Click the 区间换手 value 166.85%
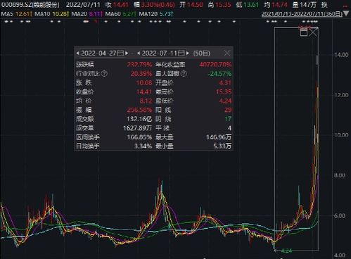351x259 pixels. coord(139,137)
